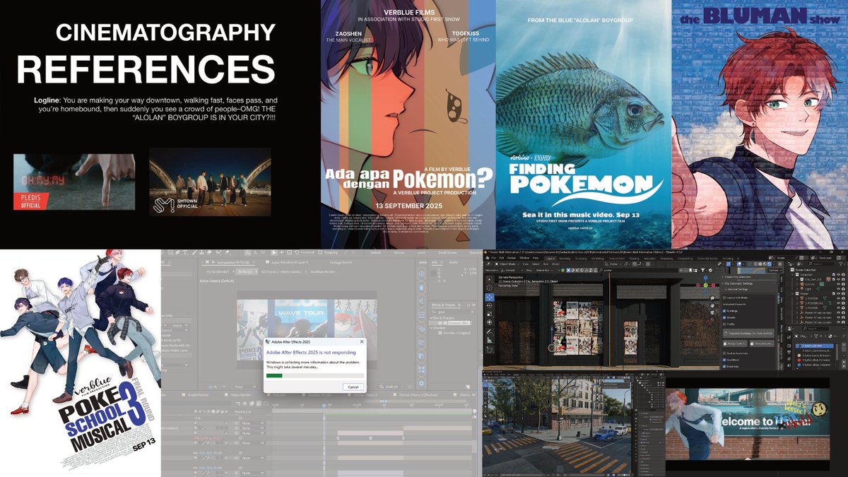Activate the Annotate tool in Blender's left toolbar
Viewport: 848px width, 477px height.
point(489,332)
